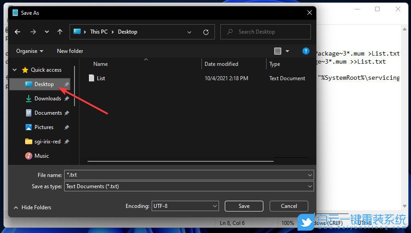The image size is (411, 233).
Task: Create a New folder
Action: [70, 51]
